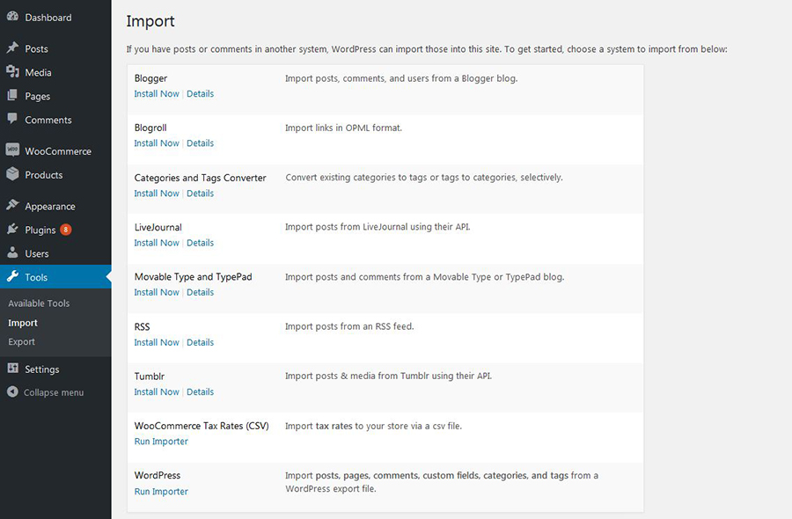
Task: Install the Blogger importer now
Action: [x=157, y=93]
